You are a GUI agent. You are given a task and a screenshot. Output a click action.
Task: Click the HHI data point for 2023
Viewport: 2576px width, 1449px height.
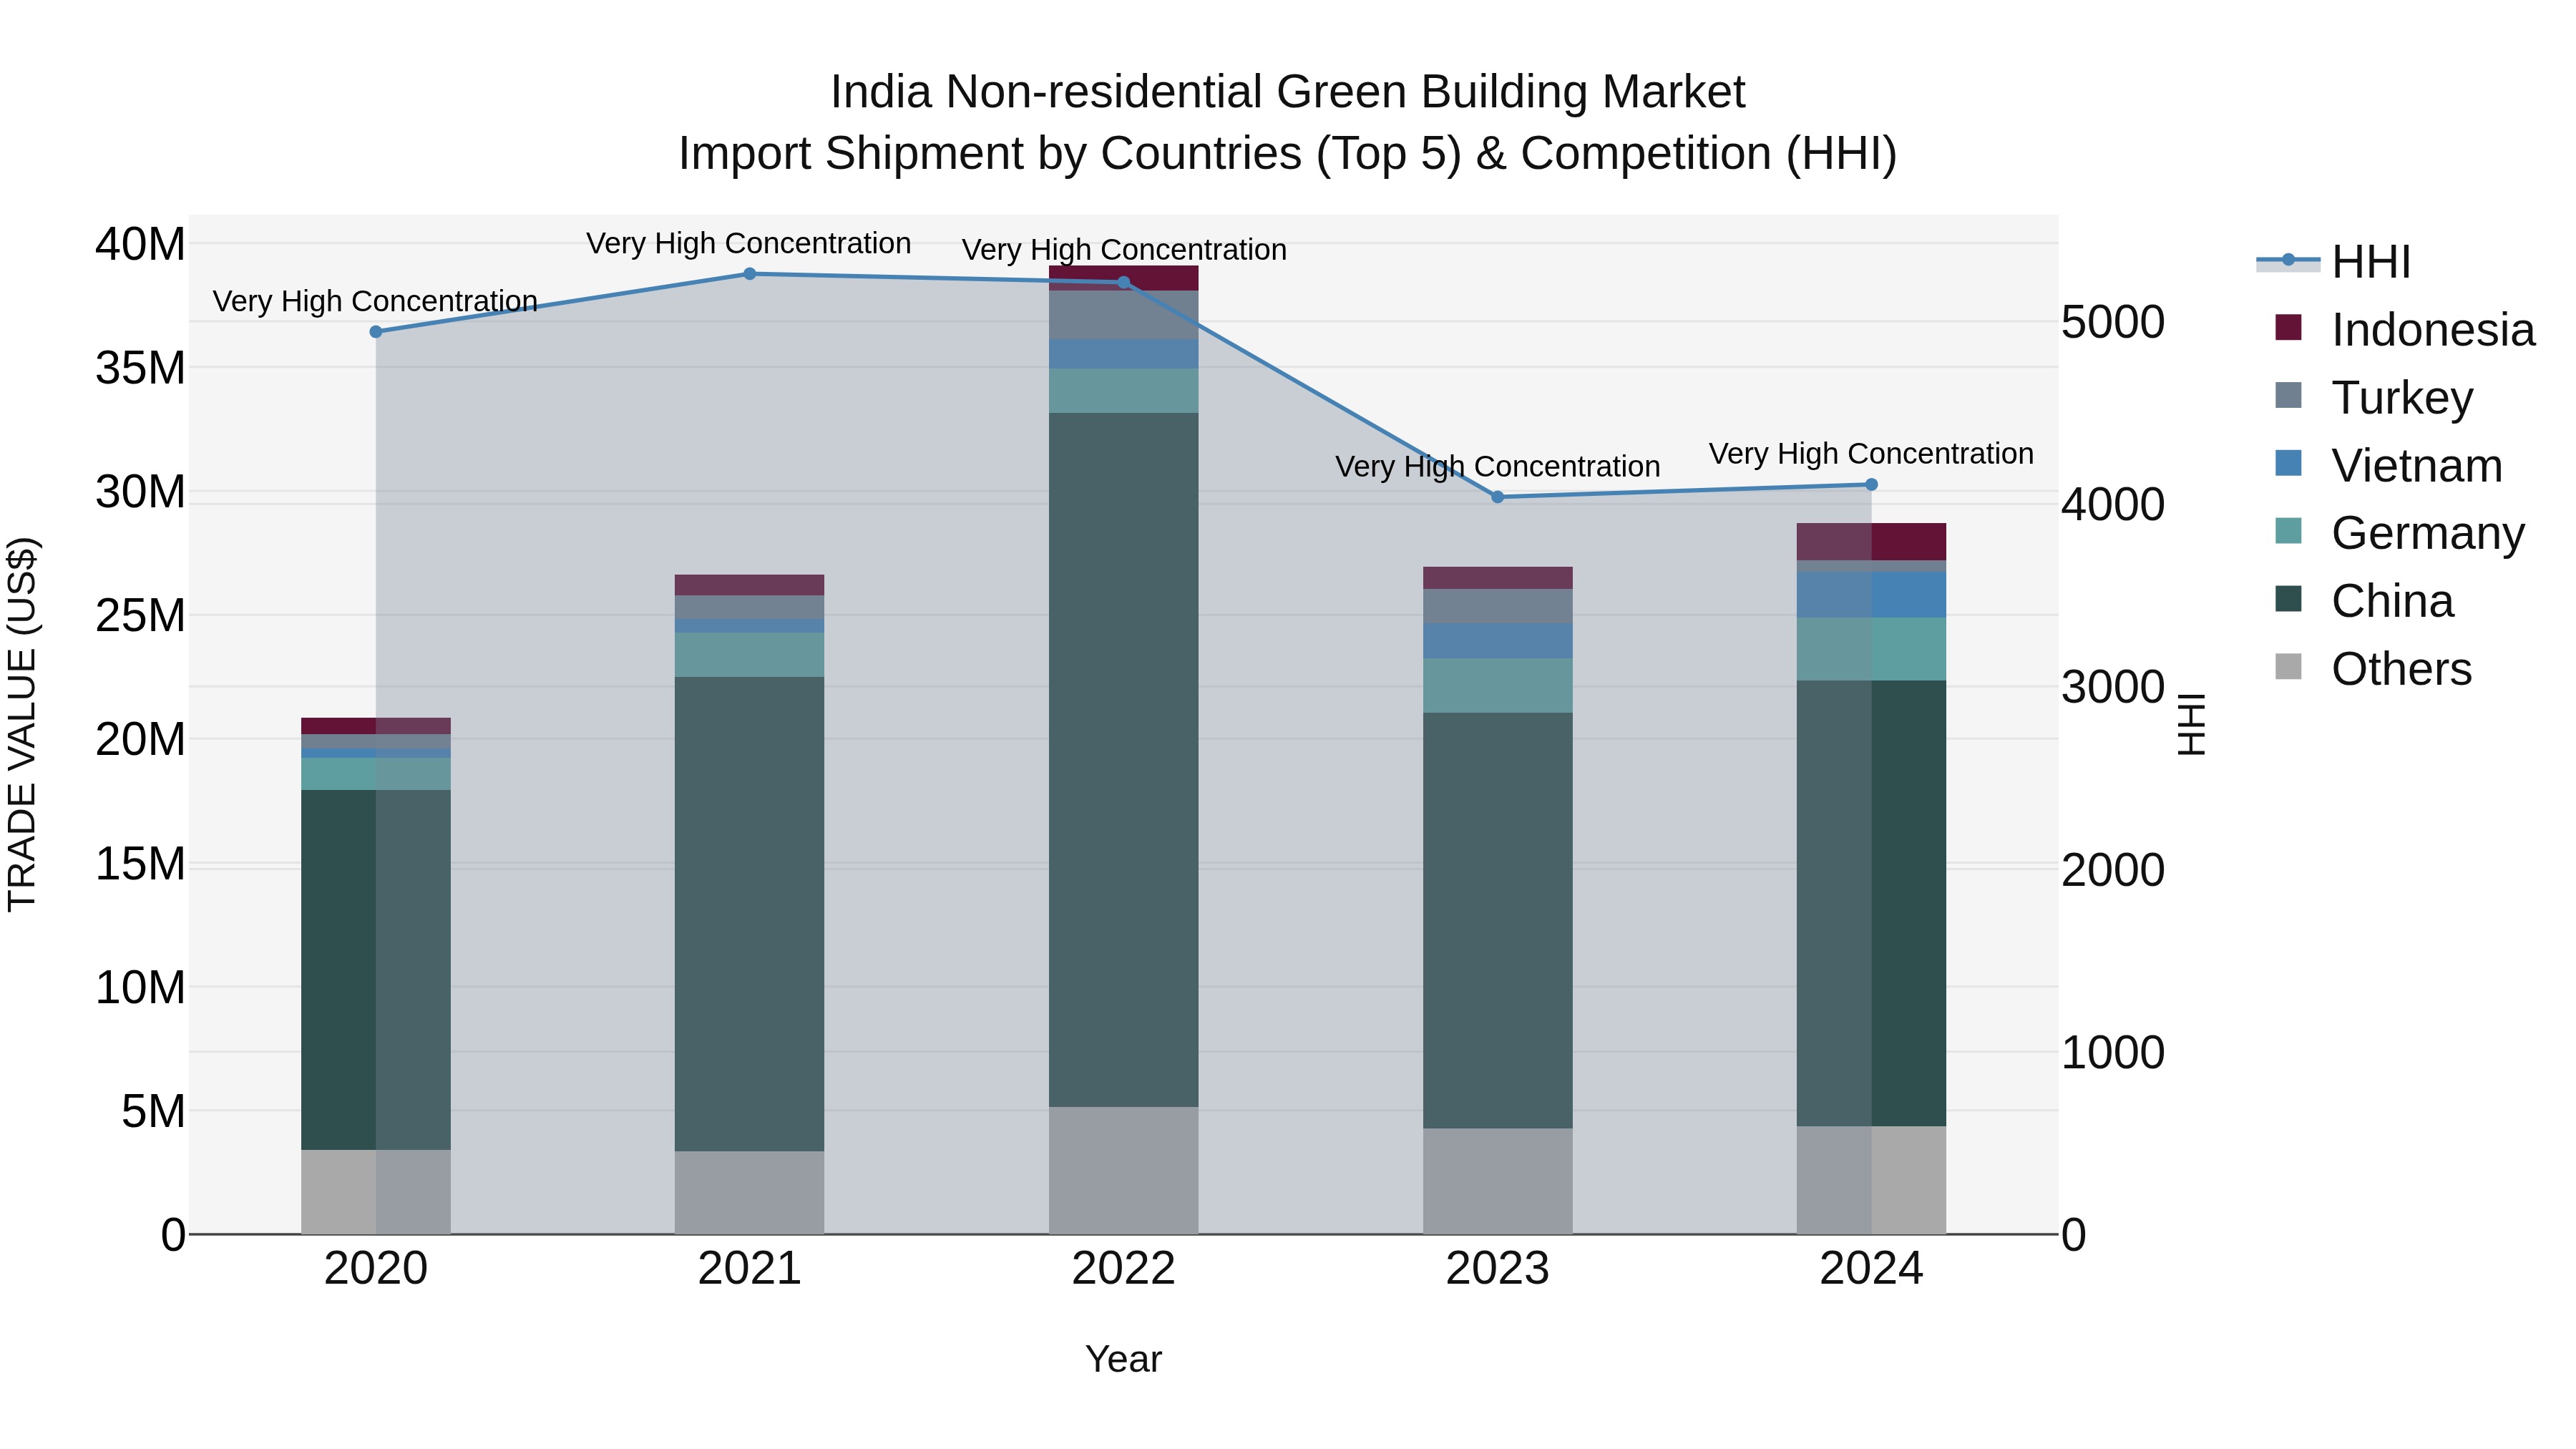pyautogui.click(x=1497, y=497)
